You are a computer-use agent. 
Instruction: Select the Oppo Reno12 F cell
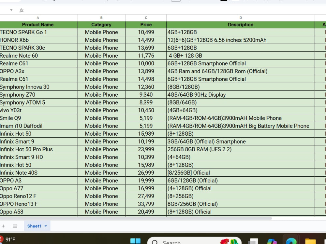[38, 196]
